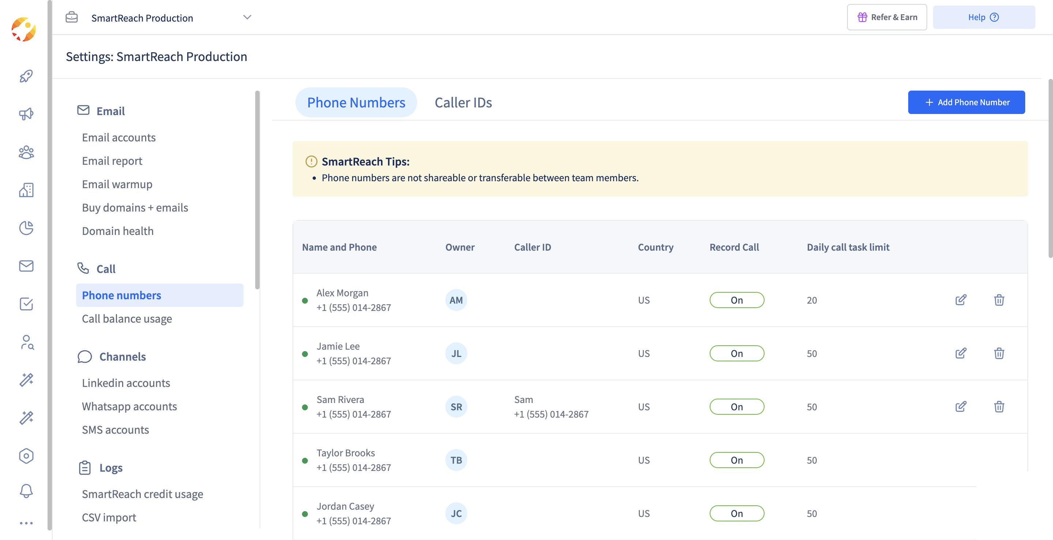Click Taylor Brooks name
The height and width of the screenshot is (540, 1053).
coord(346,453)
